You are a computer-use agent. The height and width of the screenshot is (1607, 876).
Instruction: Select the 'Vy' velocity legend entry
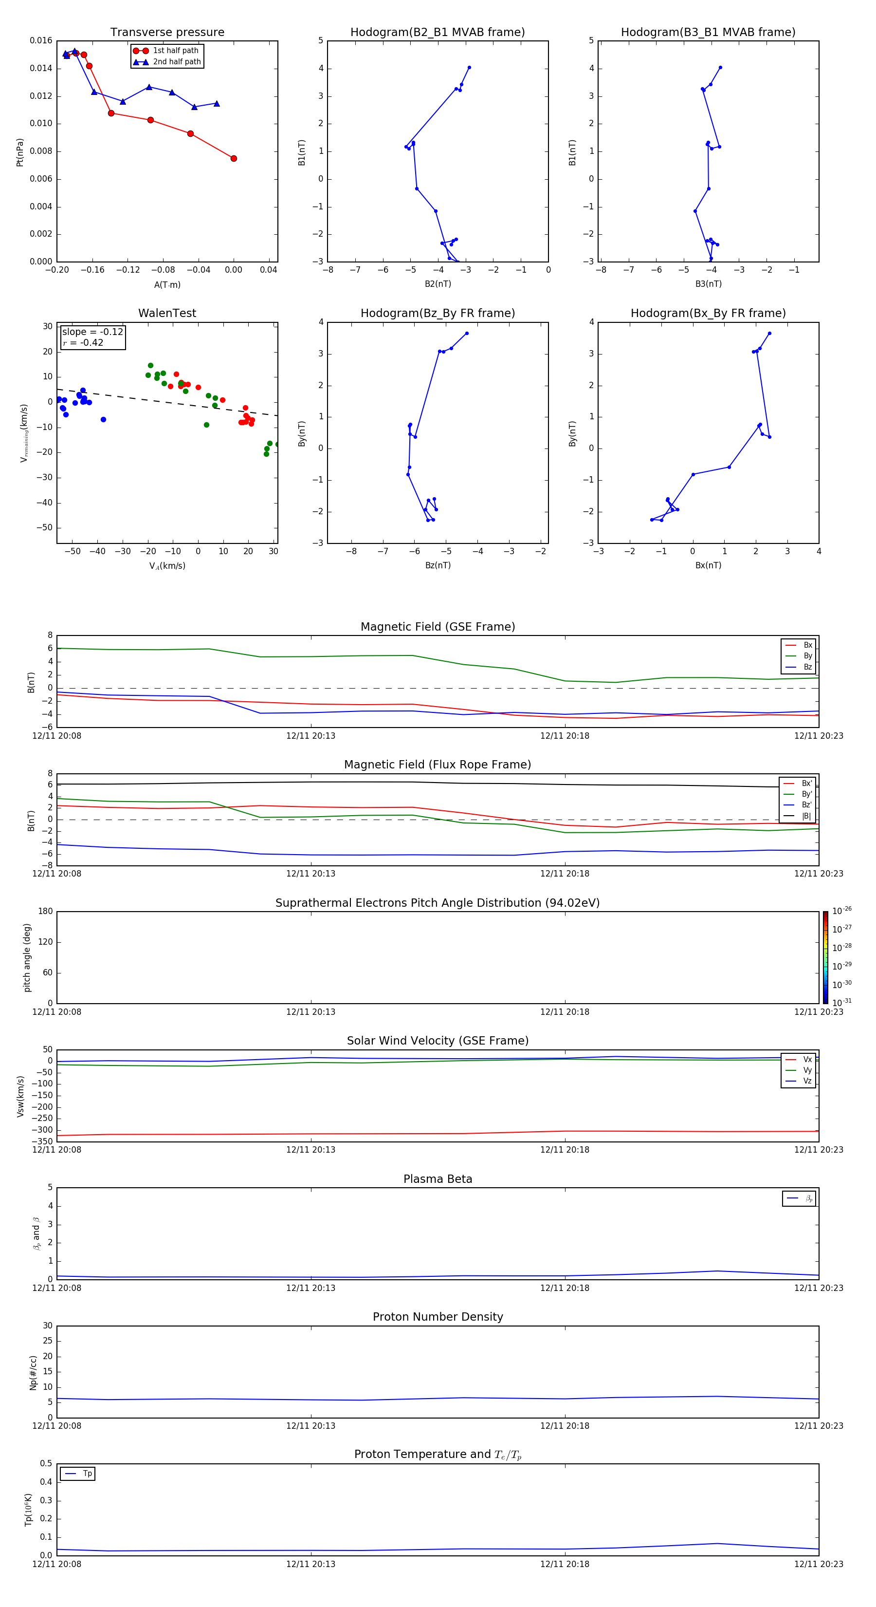pos(799,1070)
